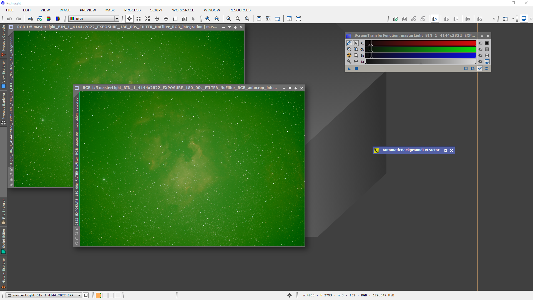Open the masterLight view selector dropdown
533x300 pixels.
pyautogui.click(x=79, y=295)
